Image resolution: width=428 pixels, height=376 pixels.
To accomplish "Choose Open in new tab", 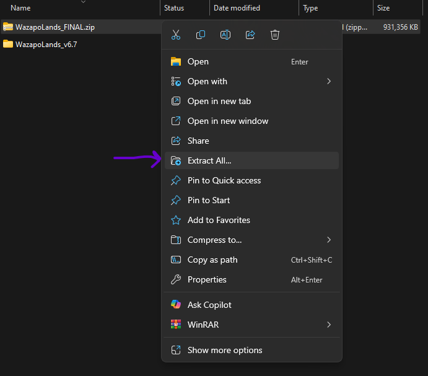I will pyautogui.click(x=251, y=102).
